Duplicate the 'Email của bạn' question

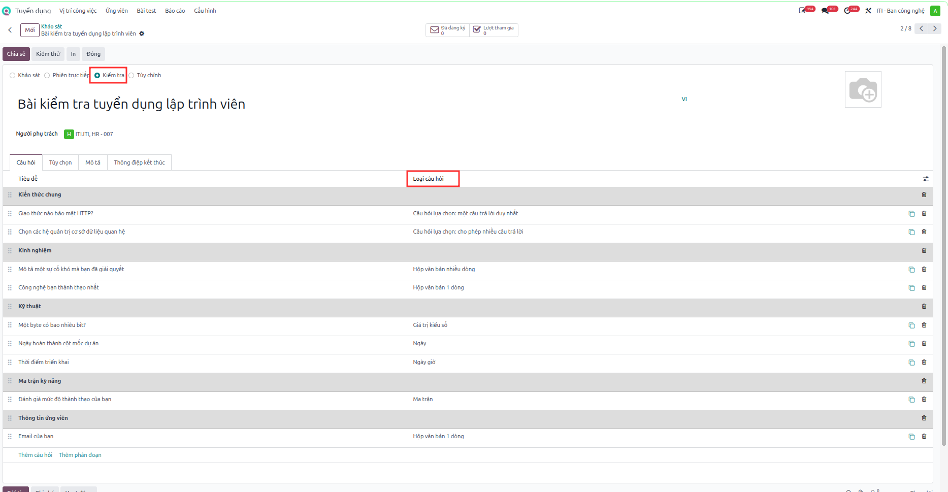pos(911,437)
